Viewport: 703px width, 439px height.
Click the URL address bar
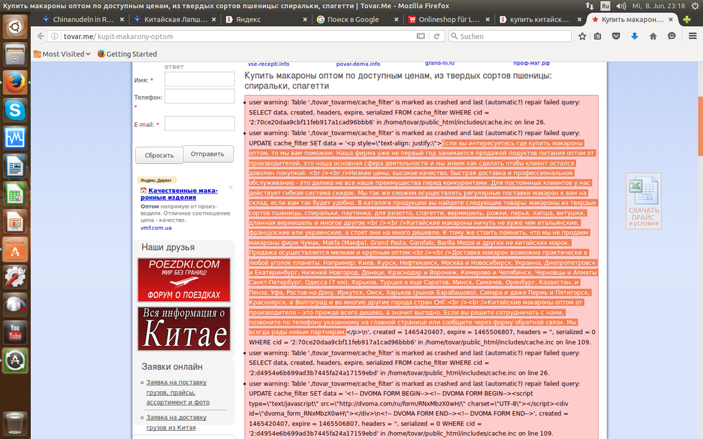(x=238, y=36)
